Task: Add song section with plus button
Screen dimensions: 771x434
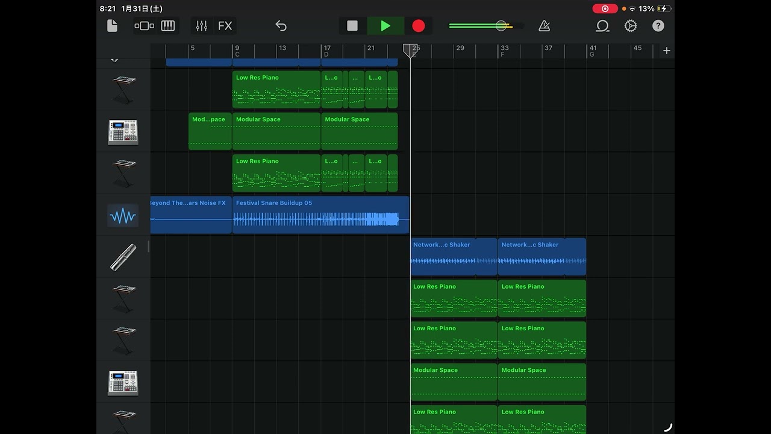Action: click(666, 51)
